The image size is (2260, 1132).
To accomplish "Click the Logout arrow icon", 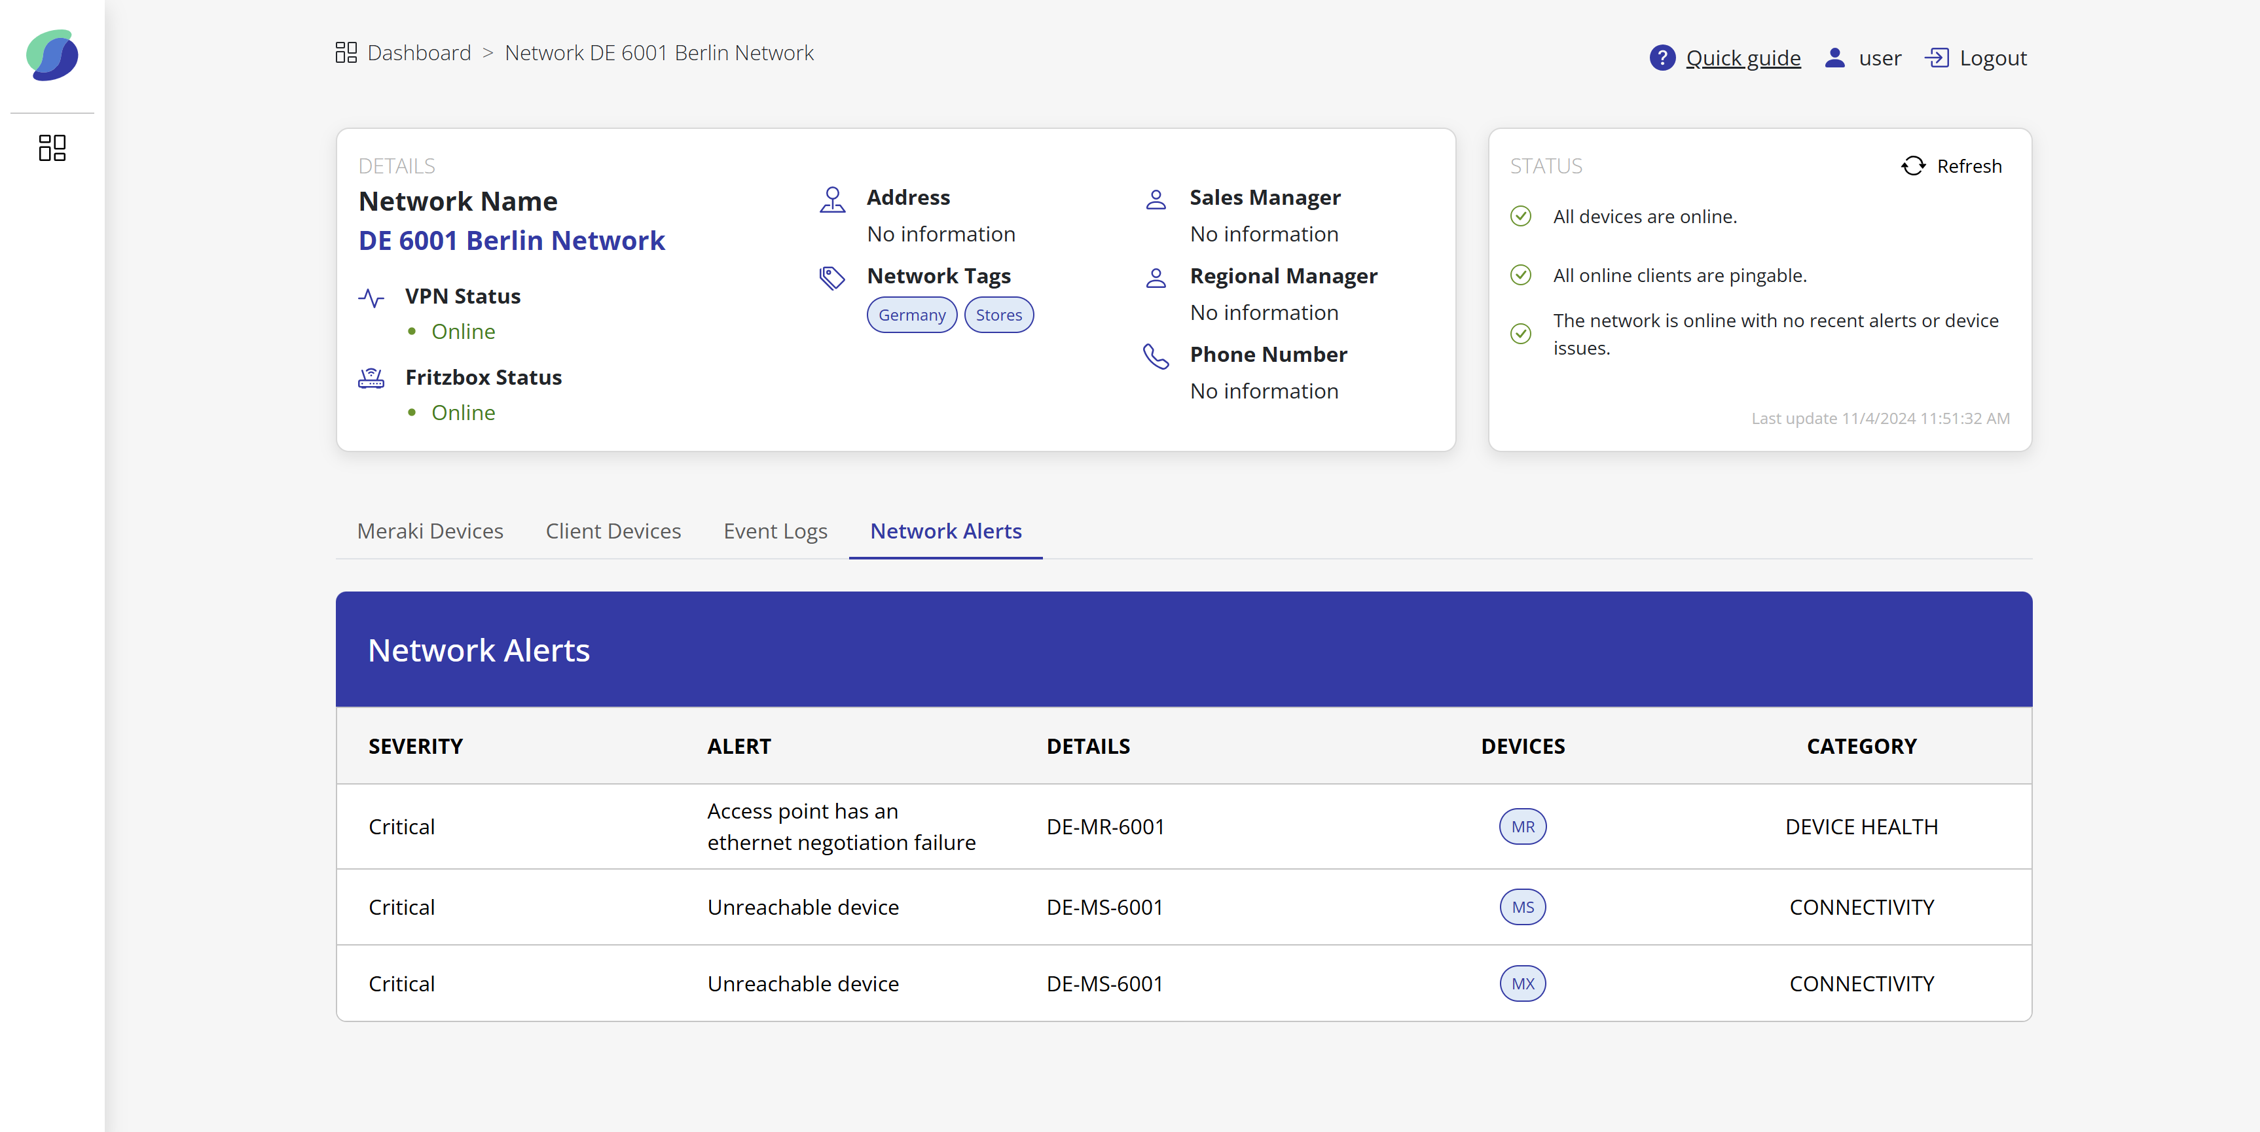I will click(1937, 58).
